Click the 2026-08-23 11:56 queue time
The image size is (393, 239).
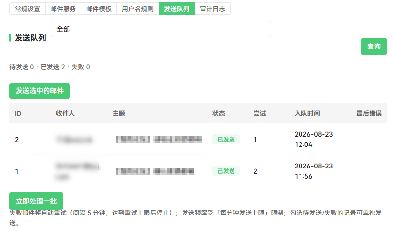[314, 171]
